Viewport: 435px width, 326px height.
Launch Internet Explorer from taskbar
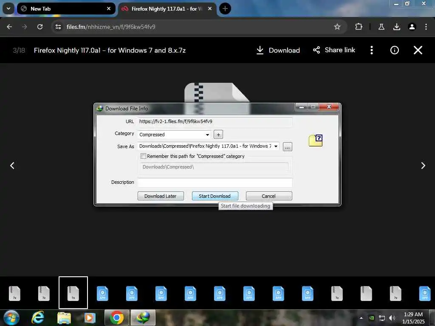(x=38, y=318)
